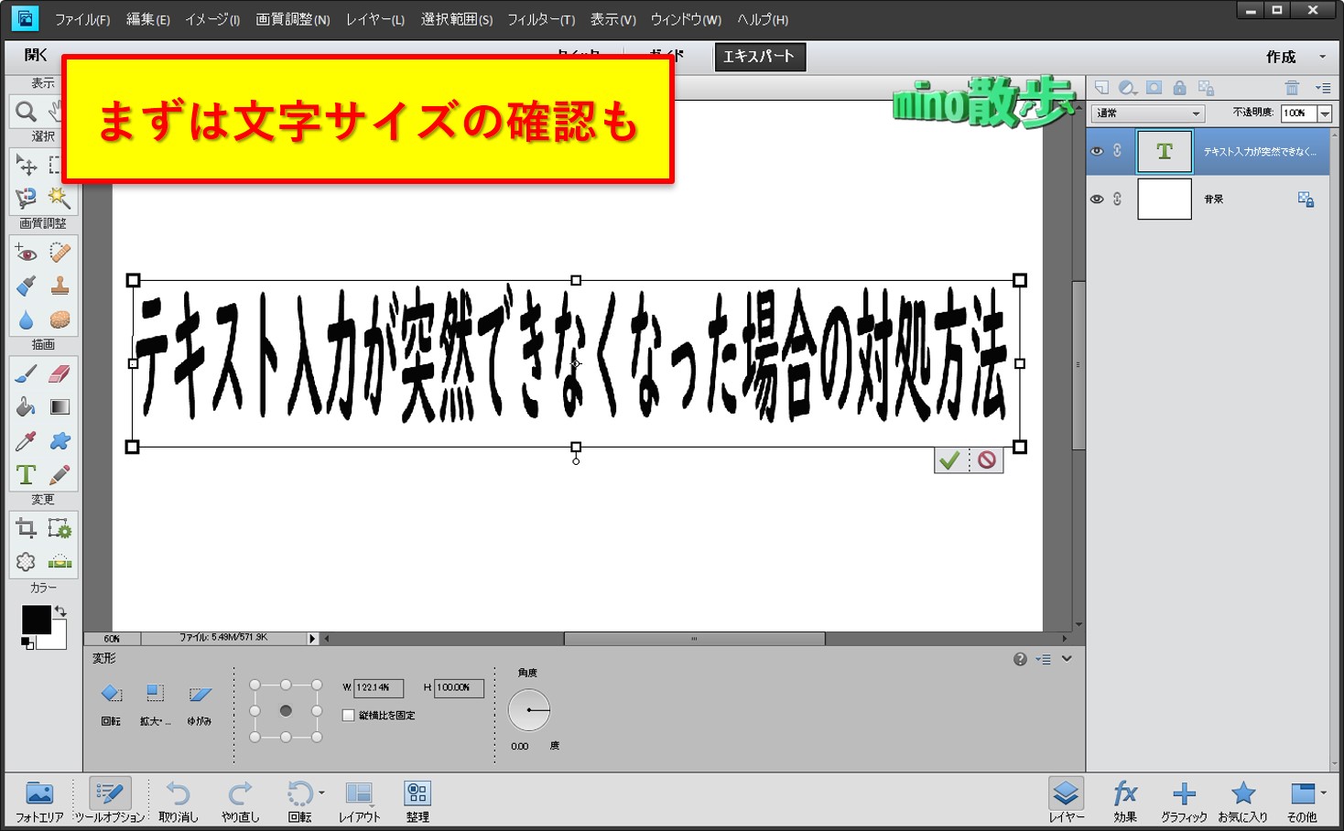Image resolution: width=1344 pixels, height=831 pixels.
Task: Click the 取り消し undo button
Action: coord(178,801)
